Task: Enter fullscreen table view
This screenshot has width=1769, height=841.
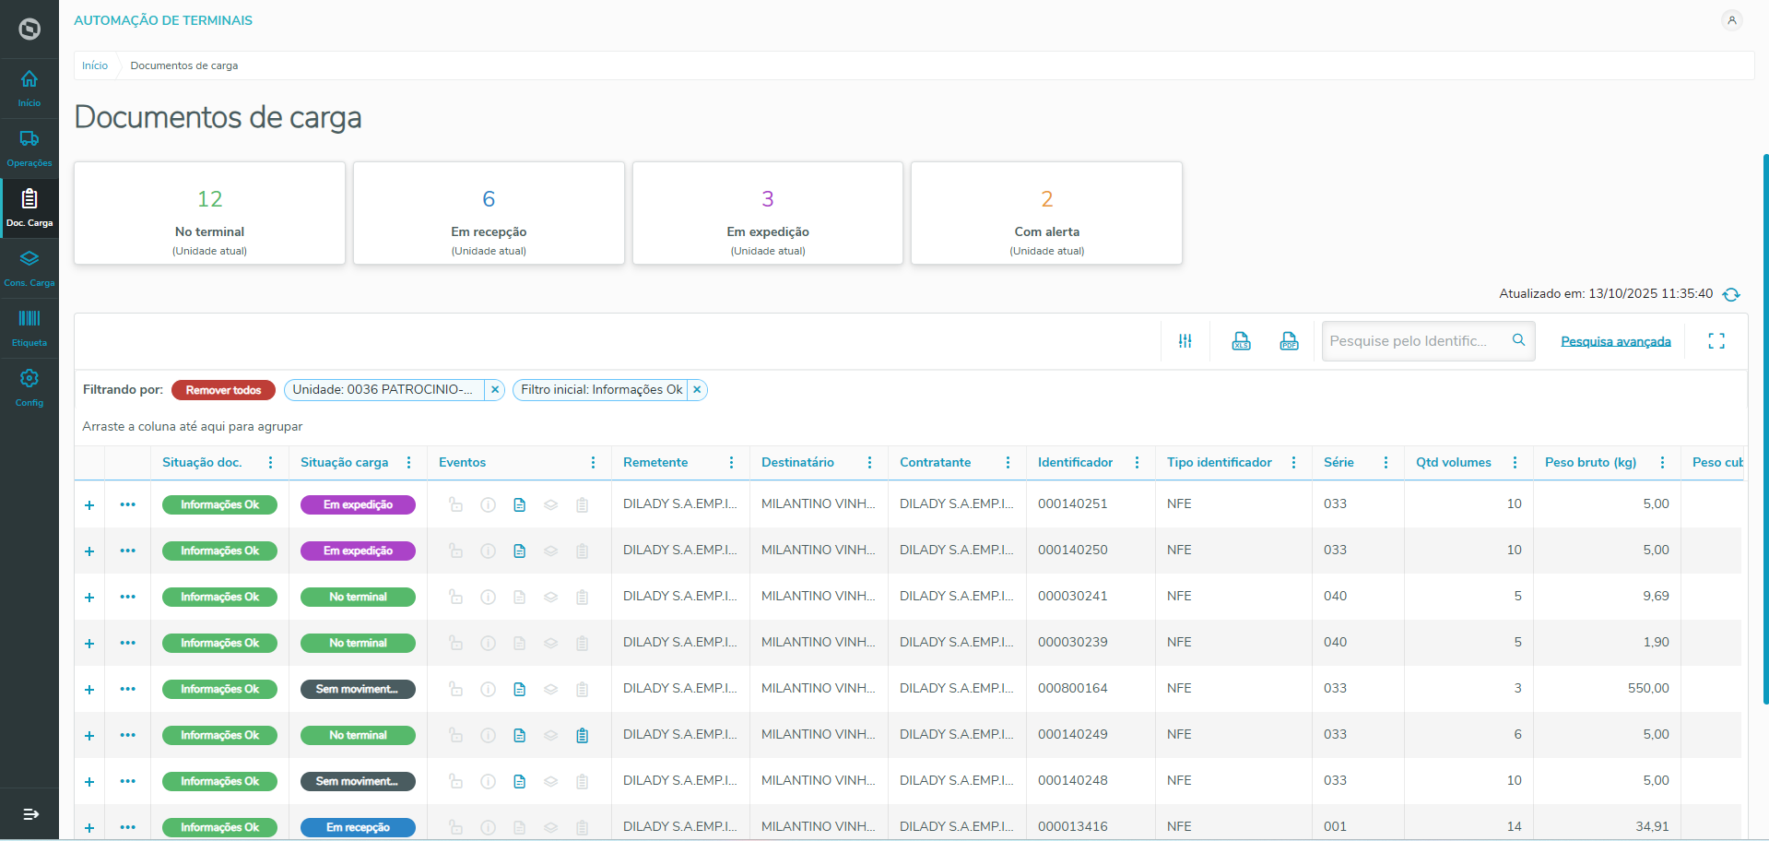Action: pos(1716,341)
